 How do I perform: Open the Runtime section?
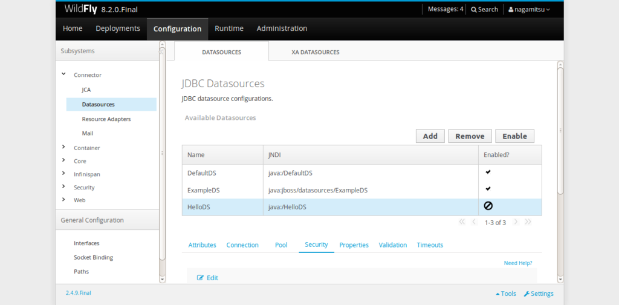pyautogui.click(x=229, y=28)
